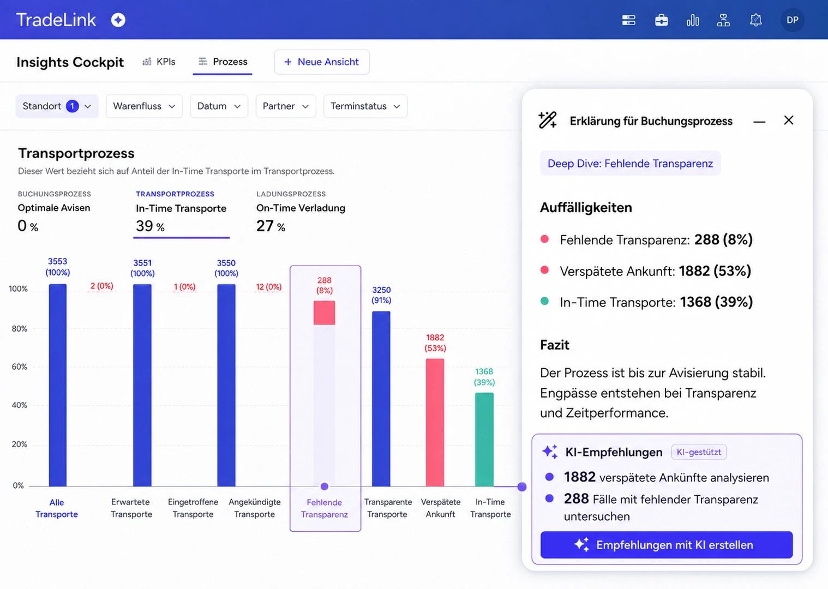828x589 pixels.
Task: Open the DP user avatar
Action: [x=792, y=20]
